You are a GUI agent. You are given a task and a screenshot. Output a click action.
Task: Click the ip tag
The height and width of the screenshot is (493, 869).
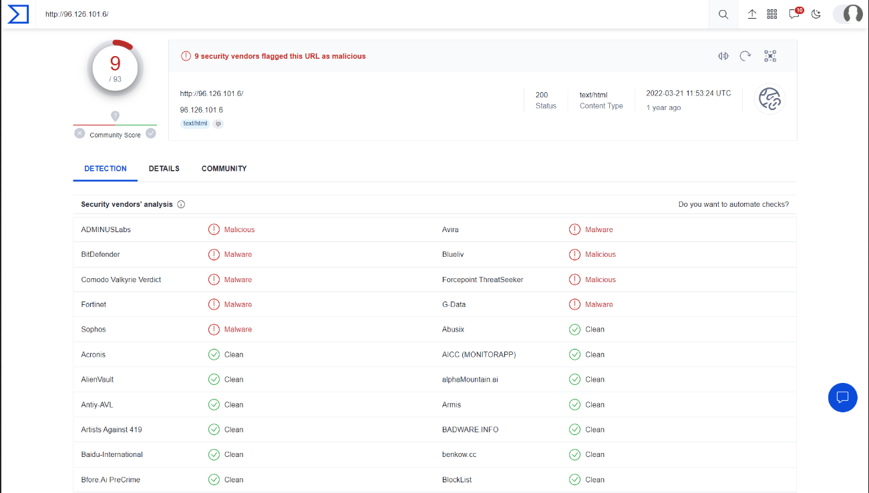pos(218,123)
